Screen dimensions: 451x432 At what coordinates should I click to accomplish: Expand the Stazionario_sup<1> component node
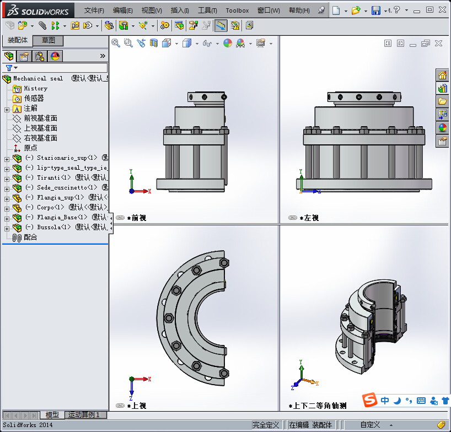7,158
